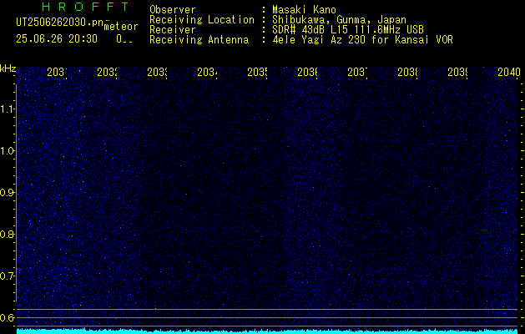Viewport: 525px width, 334px height.
Task: Click the 1.0 kHz axis label
Action: tap(8, 151)
